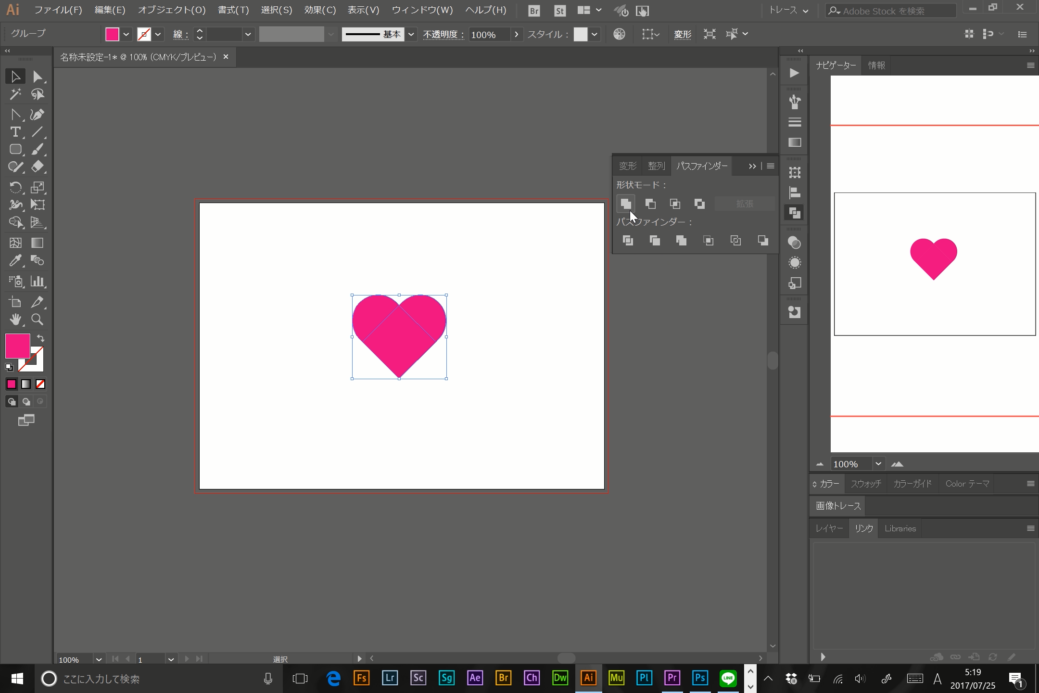The image size is (1039, 693).
Task: Open the ファイル(F) menu
Action: point(58,10)
